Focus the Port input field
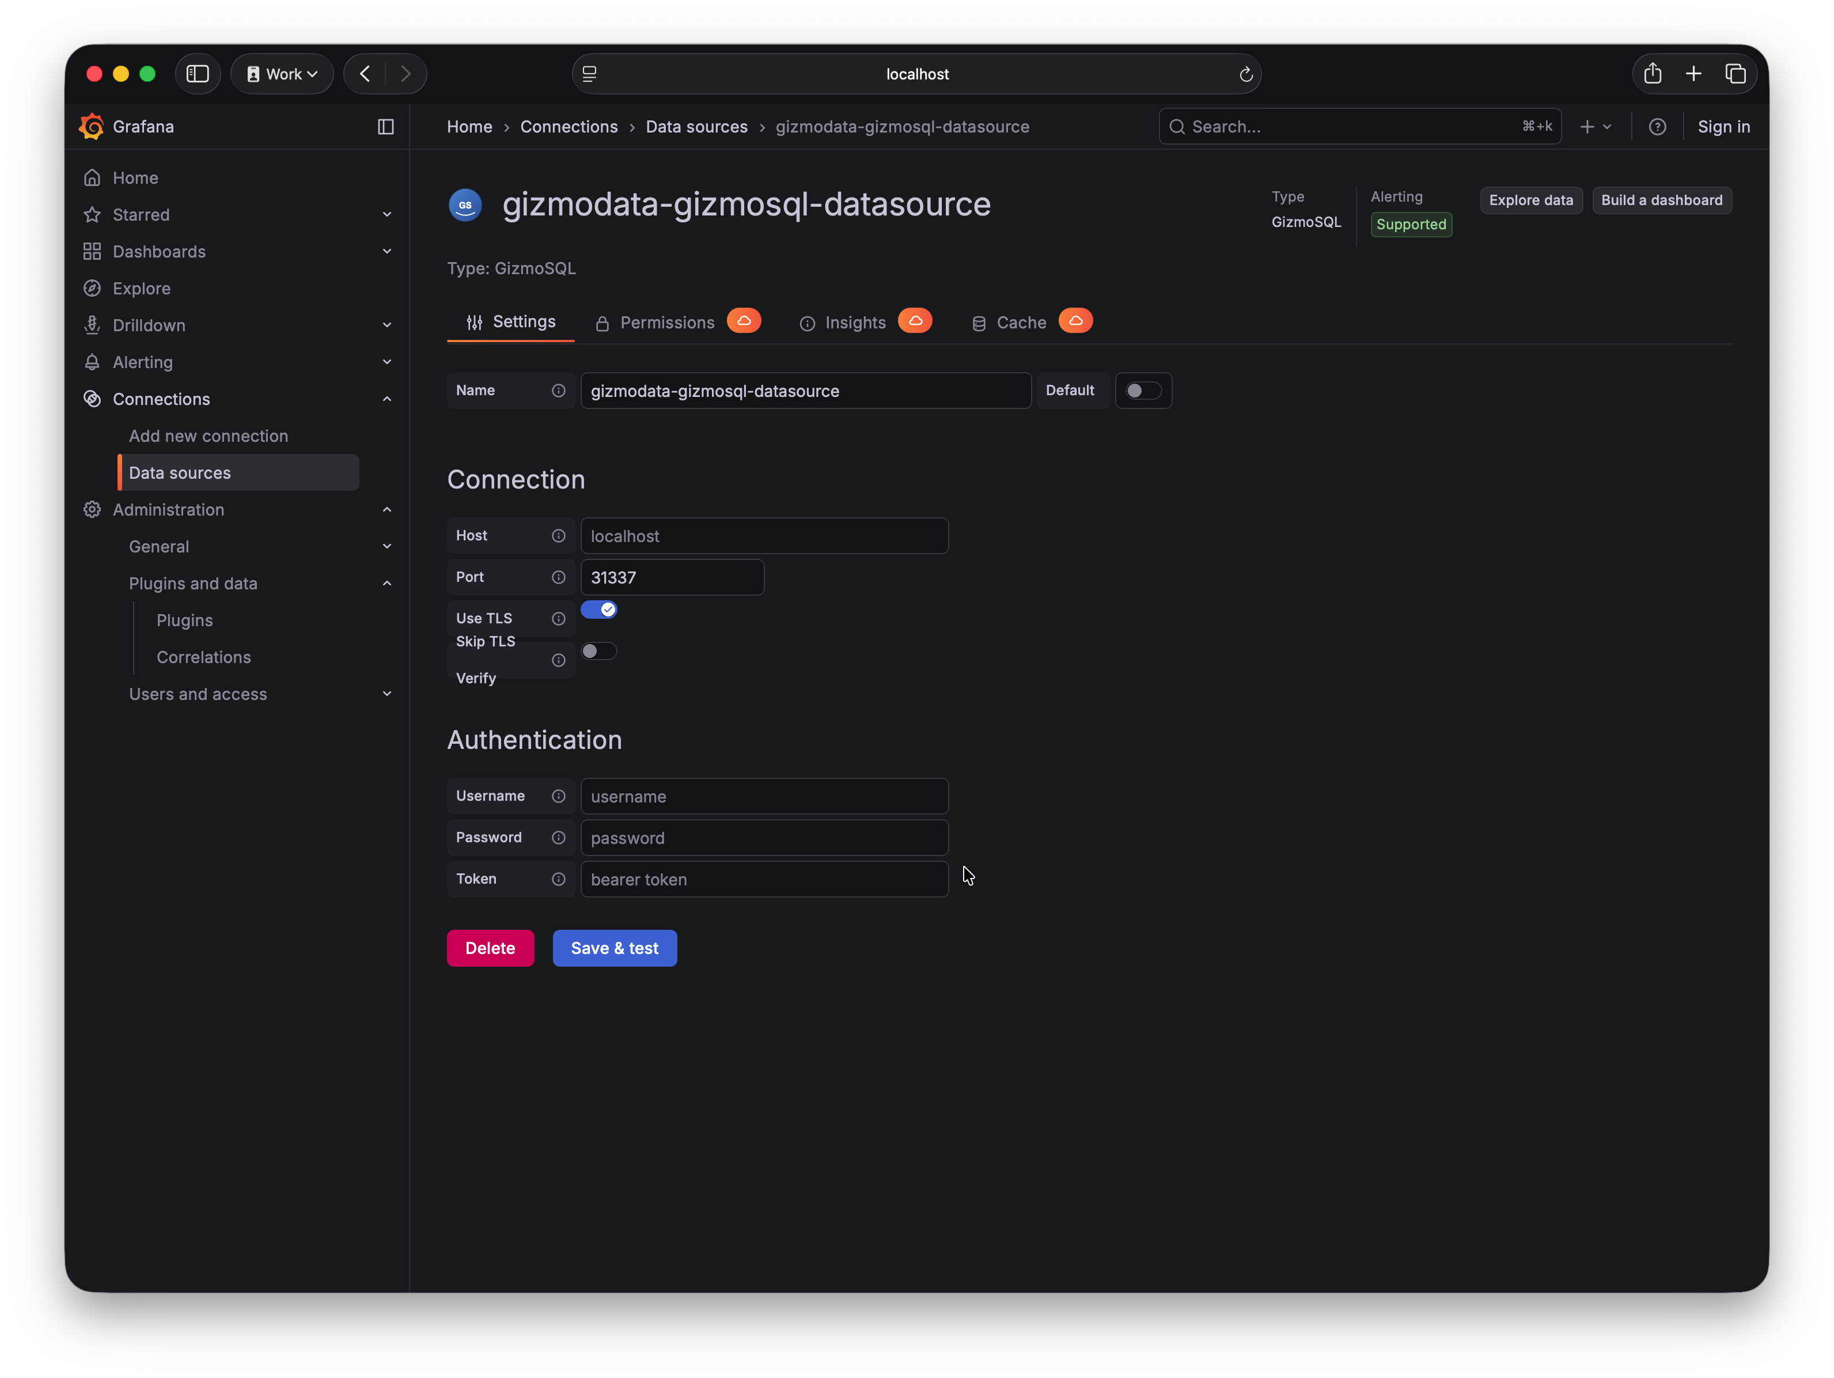The image size is (1834, 1378). [x=672, y=577]
